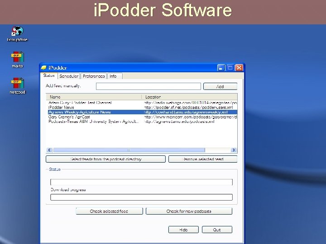The image size is (326, 244).
Task: Maximize the iPodder window
Action: click(x=230, y=68)
